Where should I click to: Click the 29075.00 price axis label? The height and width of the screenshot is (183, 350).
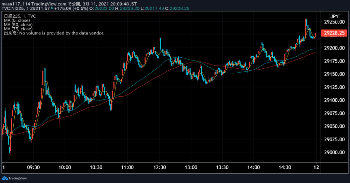tap(334, 113)
